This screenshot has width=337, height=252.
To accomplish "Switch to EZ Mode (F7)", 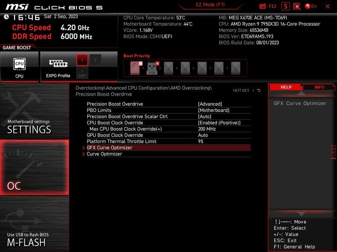I will point(210,5).
